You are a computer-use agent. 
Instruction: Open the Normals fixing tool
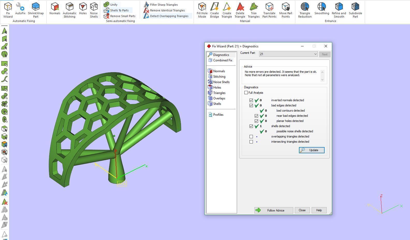(x=55, y=9)
